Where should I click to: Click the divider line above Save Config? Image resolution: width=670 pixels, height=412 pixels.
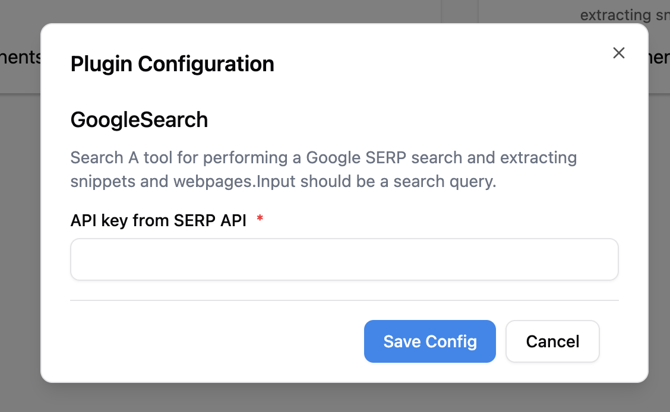[344, 300]
